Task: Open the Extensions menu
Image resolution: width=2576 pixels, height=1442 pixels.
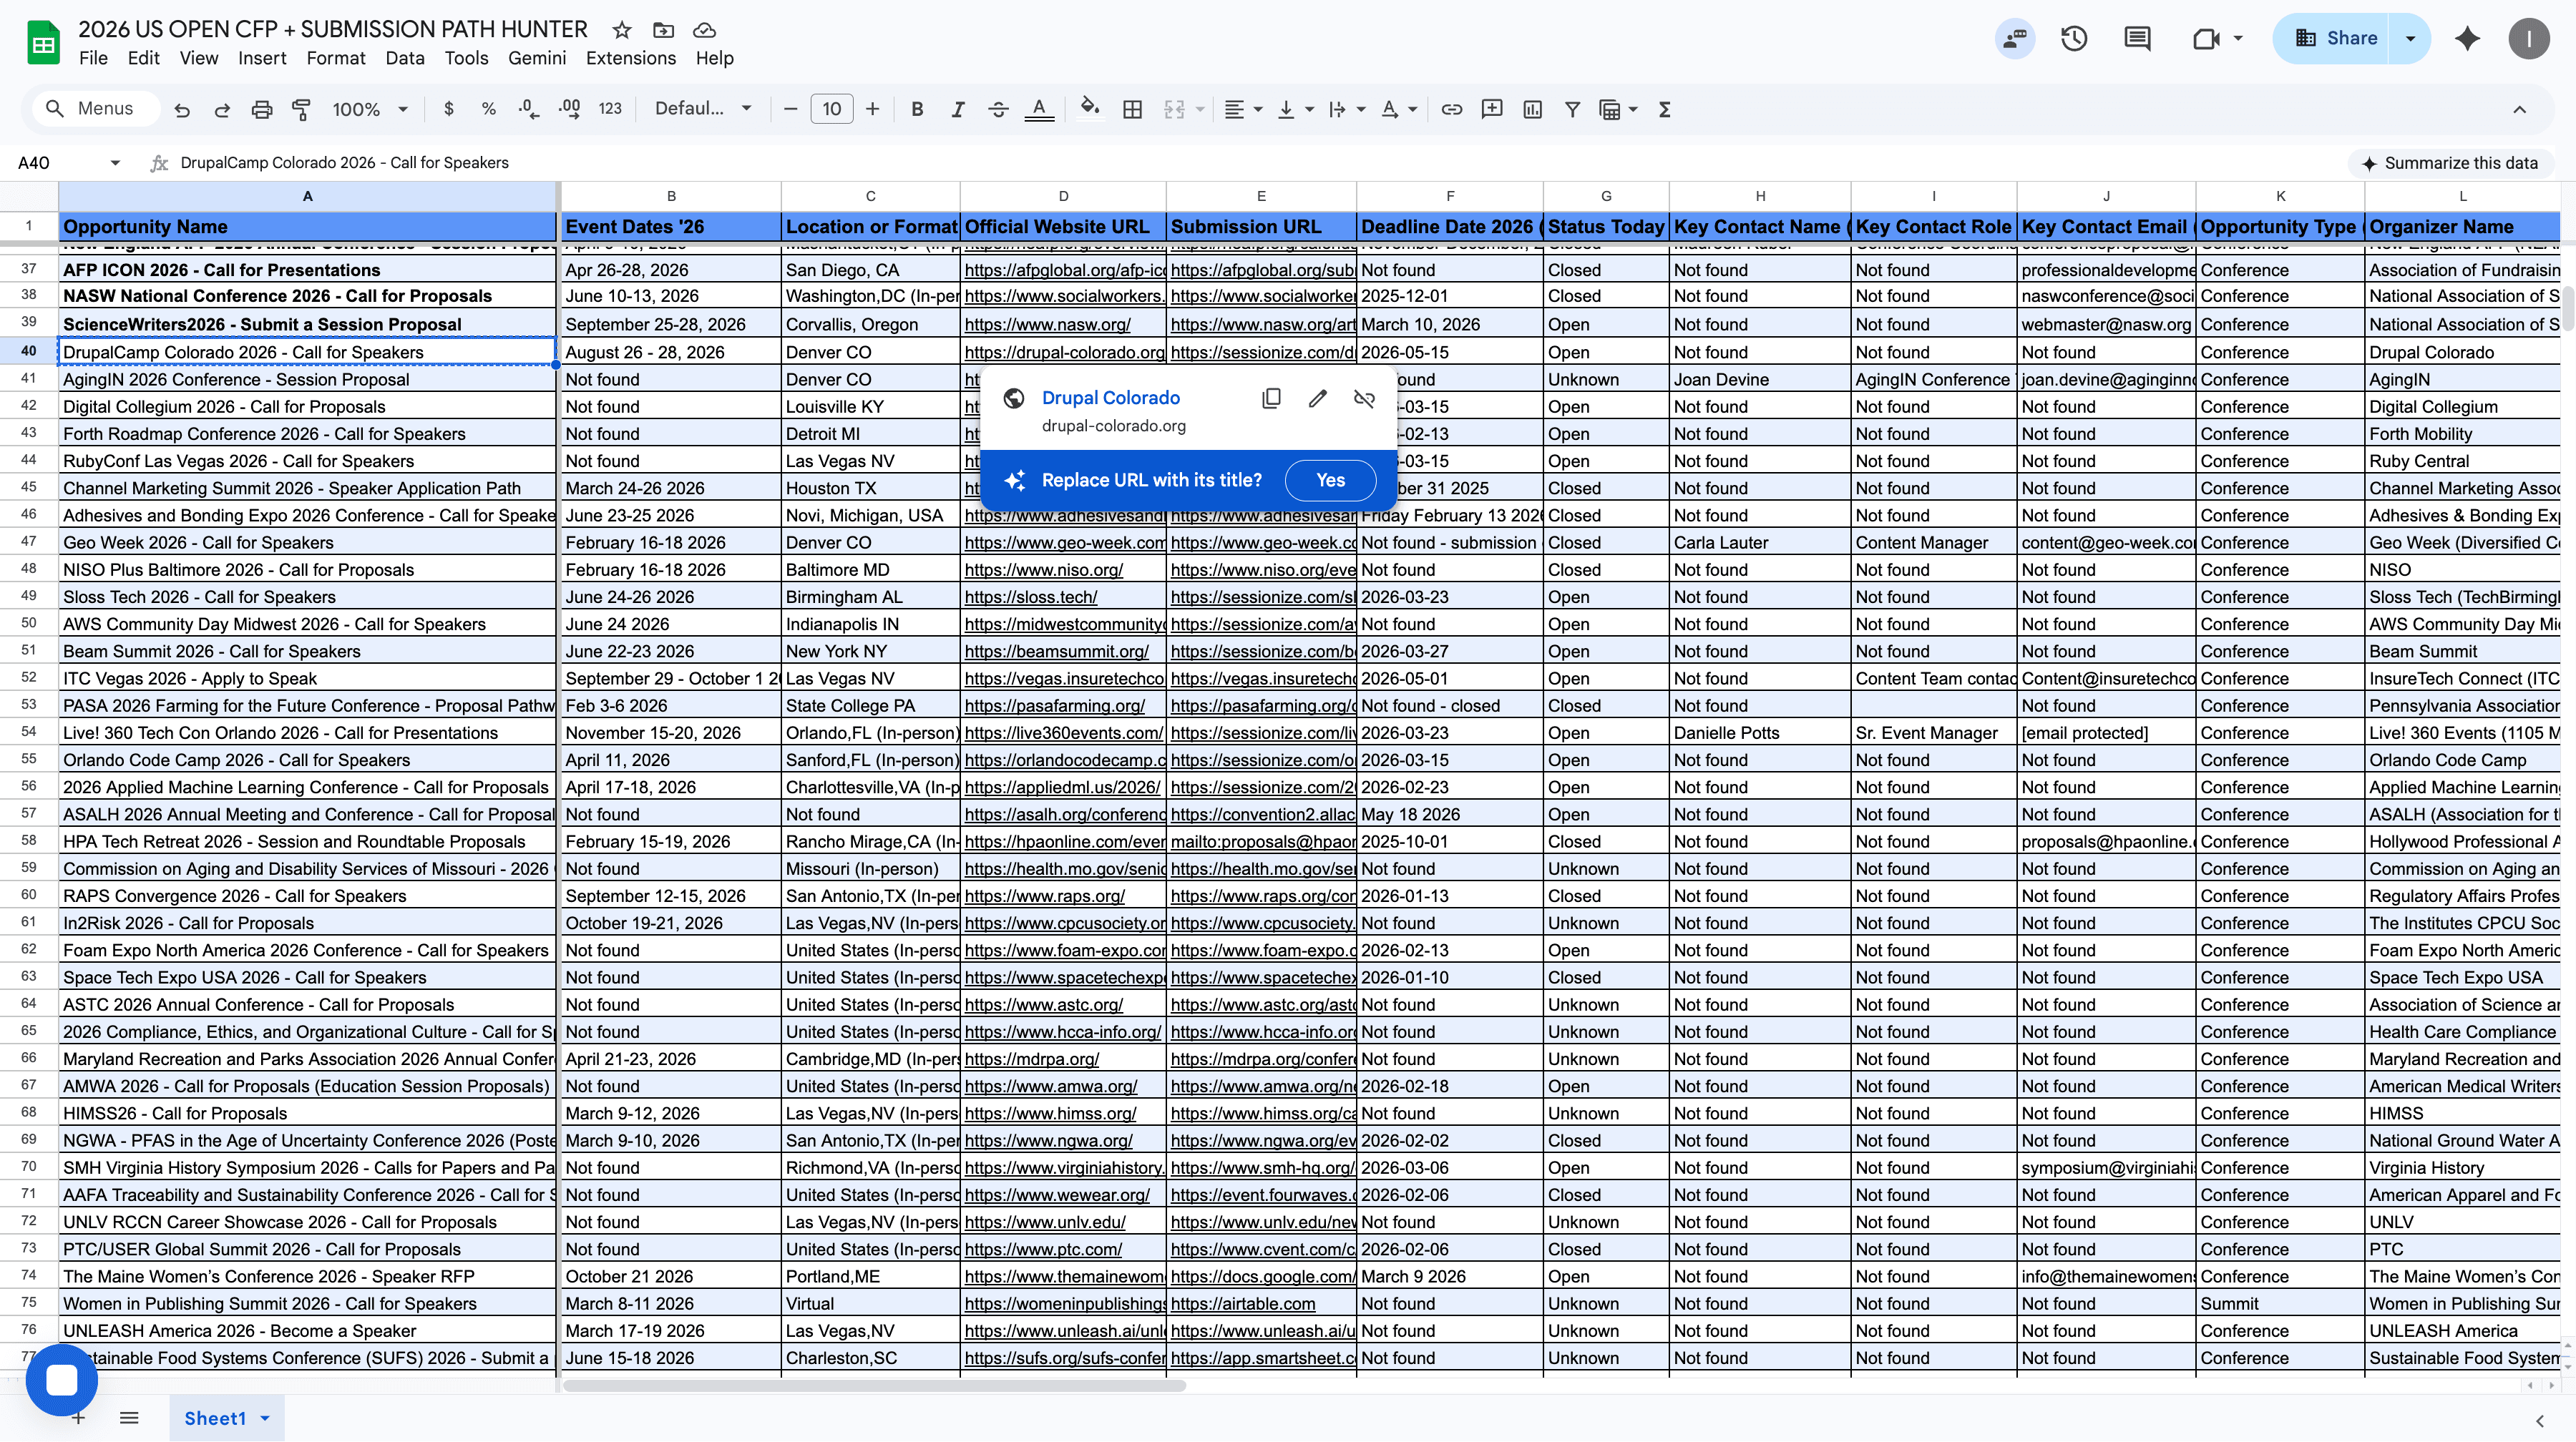Action: click(631, 58)
